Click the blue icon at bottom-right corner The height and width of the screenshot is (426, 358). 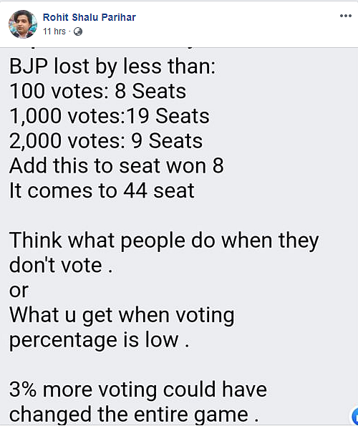click(354, 416)
